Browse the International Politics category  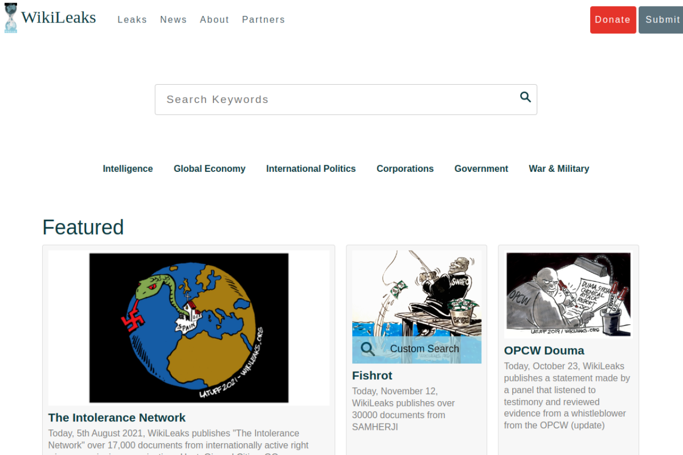tap(311, 169)
